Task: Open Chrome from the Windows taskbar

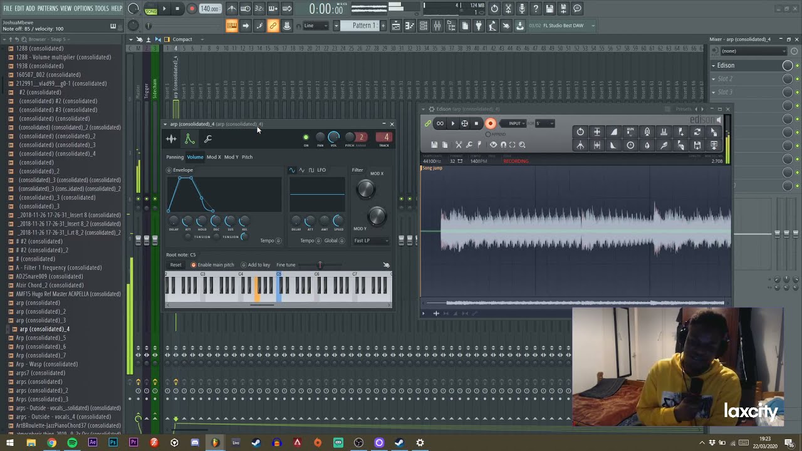Action: click(x=51, y=443)
